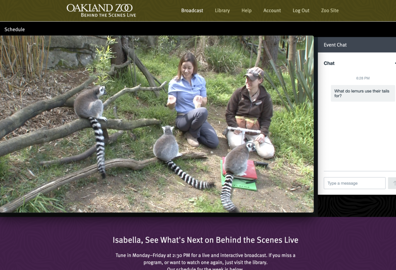396x270 pixels.
Task: Click the Behind the Scenes Live subtitle
Action: 108,15
